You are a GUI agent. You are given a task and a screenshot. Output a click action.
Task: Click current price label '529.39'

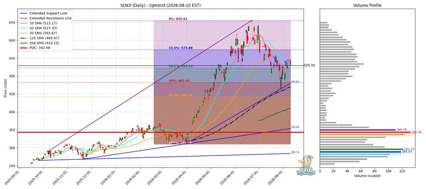point(310,65)
